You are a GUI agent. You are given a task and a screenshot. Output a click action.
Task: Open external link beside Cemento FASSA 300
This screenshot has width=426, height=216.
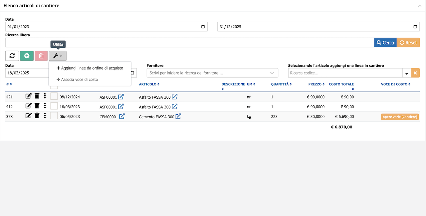coord(178,116)
